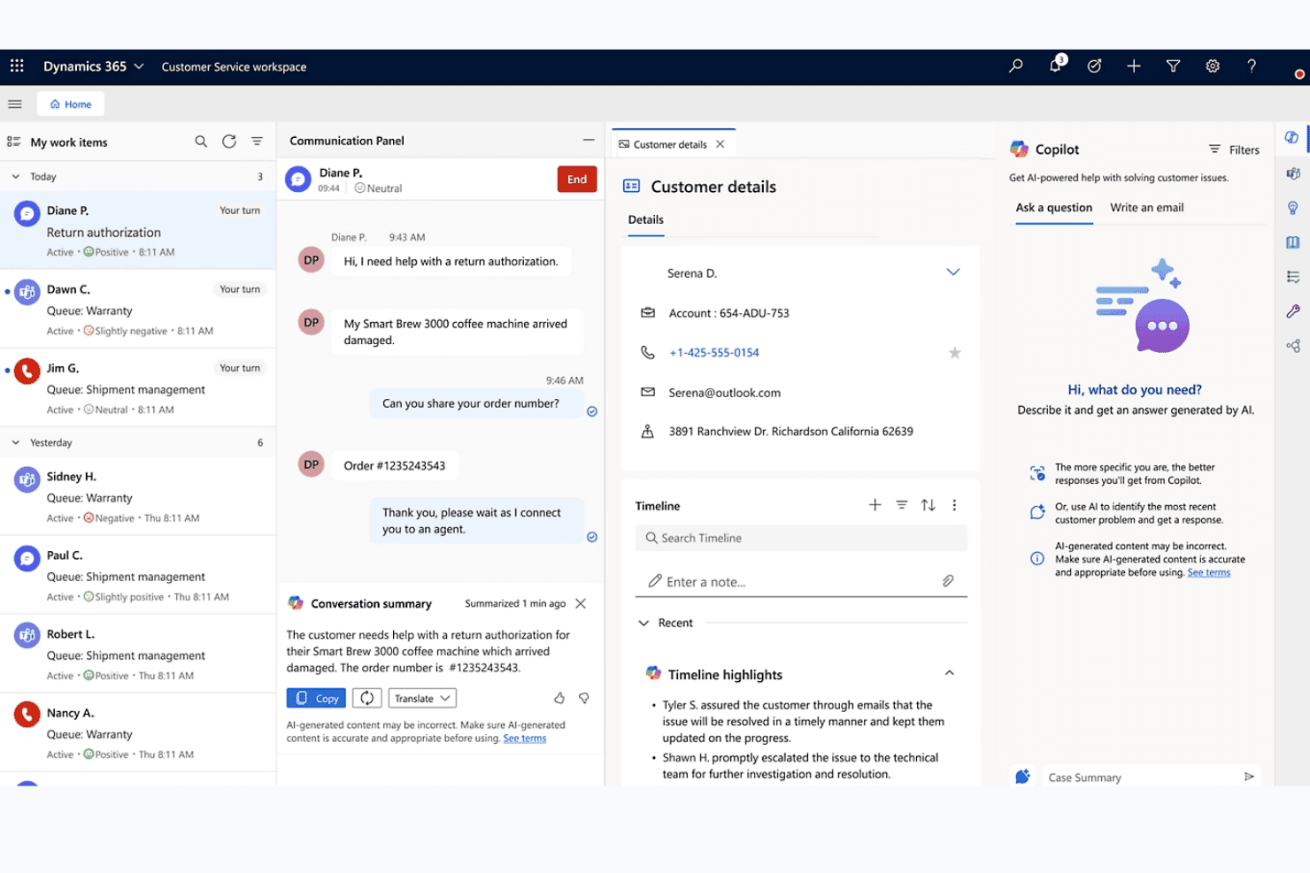The height and width of the screenshot is (873, 1310).
Task: Open the help question mark
Action: point(1252,66)
